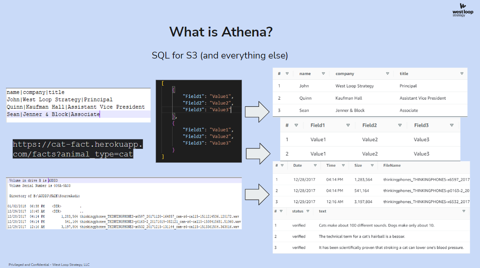This screenshot has height=268, width=480.
Task: Click the "Assistant Vice President" title cell
Action: 423,98
